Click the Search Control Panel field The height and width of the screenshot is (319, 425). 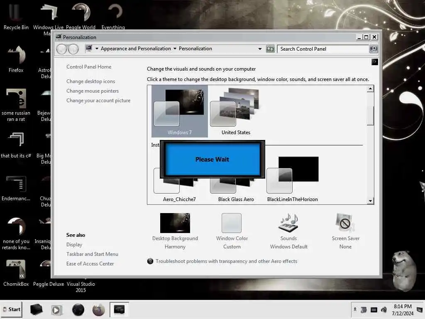click(x=323, y=49)
